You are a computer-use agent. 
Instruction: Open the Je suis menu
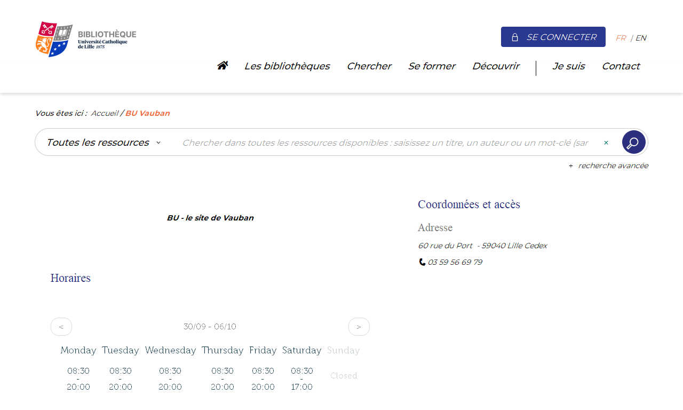click(x=569, y=66)
